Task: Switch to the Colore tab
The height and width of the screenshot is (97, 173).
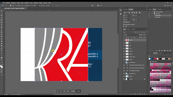Action: [150, 53]
